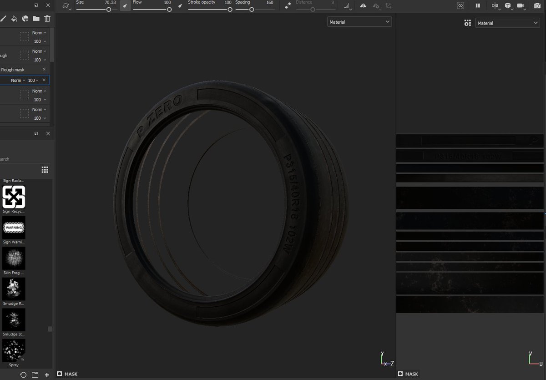Click the shelf search field
The width and height of the screenshot is (546, 380).
(x=25, y=159)
